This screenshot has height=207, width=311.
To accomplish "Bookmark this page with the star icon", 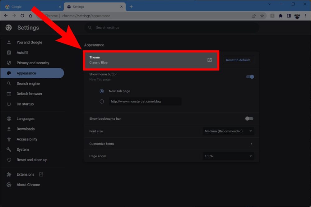I will 262,16.
